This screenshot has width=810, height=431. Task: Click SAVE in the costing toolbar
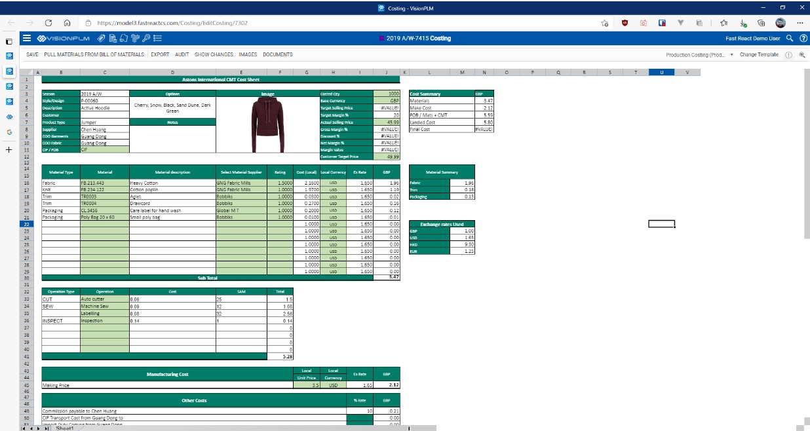pyautogui.click(x=31, y=54)
